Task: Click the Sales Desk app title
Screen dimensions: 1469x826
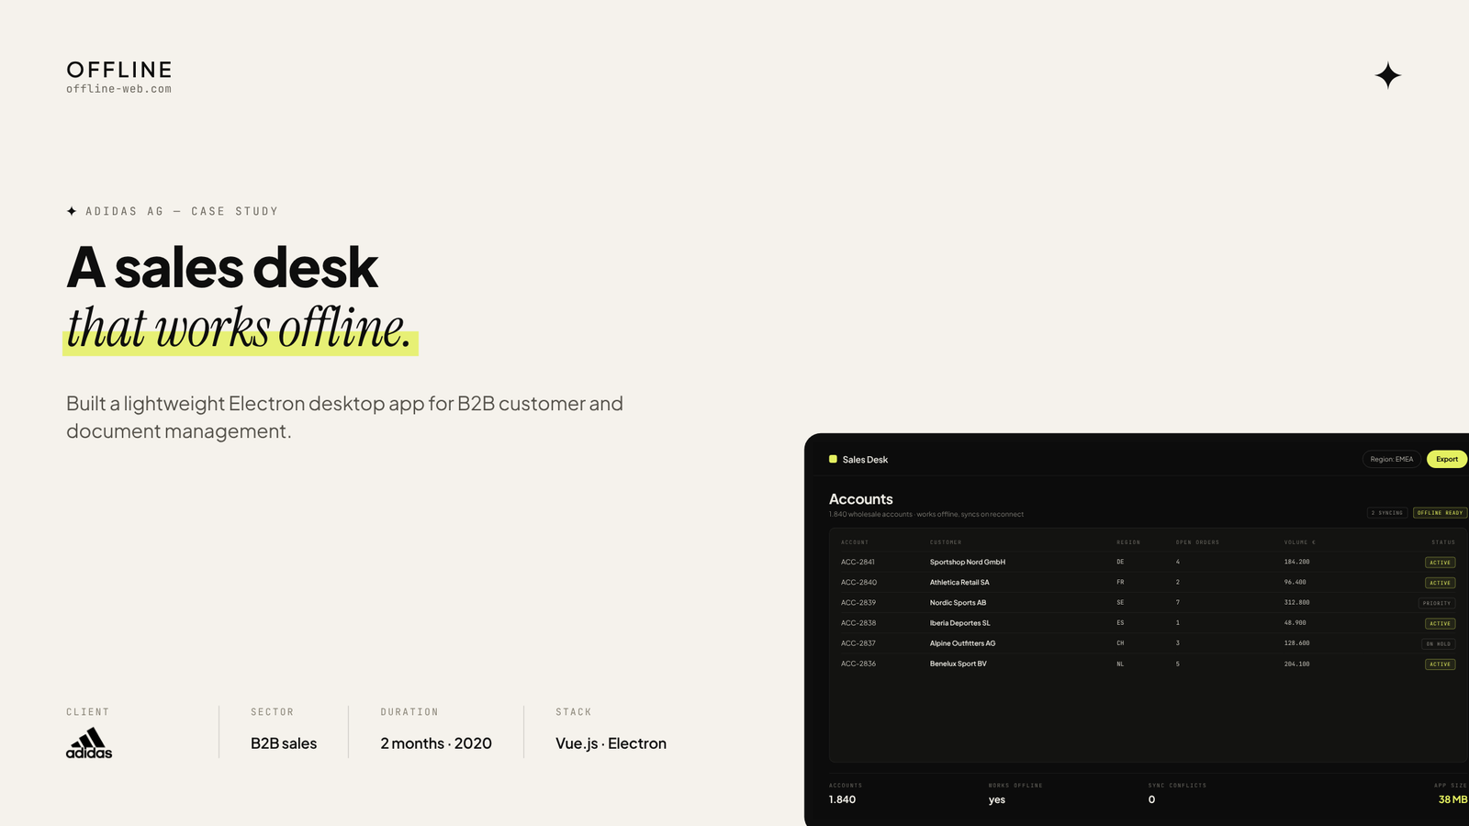Action: 865,460
